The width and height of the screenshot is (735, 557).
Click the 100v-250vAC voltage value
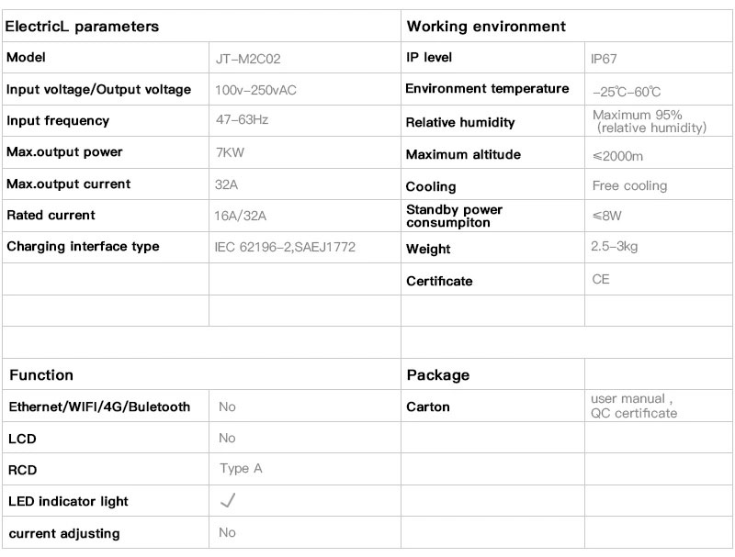coord(255,90)
